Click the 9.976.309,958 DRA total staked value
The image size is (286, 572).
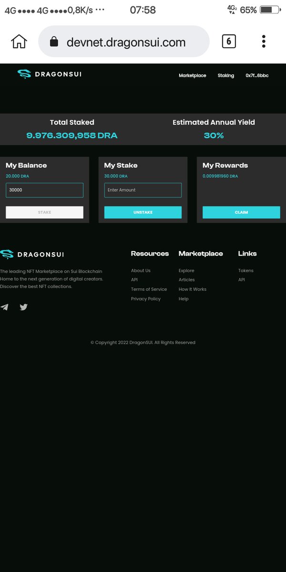[72, 135]
